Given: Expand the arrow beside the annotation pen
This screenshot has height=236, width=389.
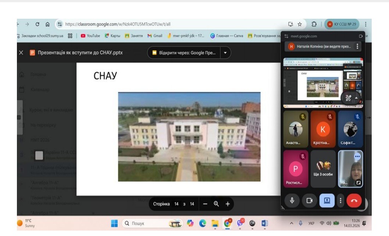Looking at the screenshot, I should [x=356, y=98].
